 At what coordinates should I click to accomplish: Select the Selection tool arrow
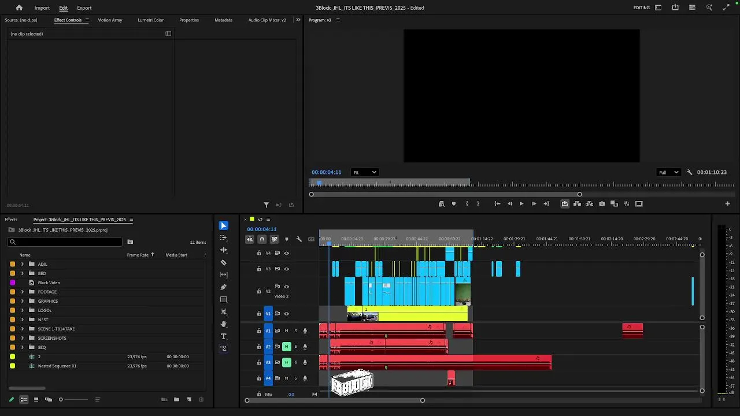(x=224, y=225)
